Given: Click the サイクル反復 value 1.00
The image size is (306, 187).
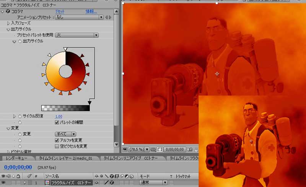Looking at the screenshot, I should [59, 117].
